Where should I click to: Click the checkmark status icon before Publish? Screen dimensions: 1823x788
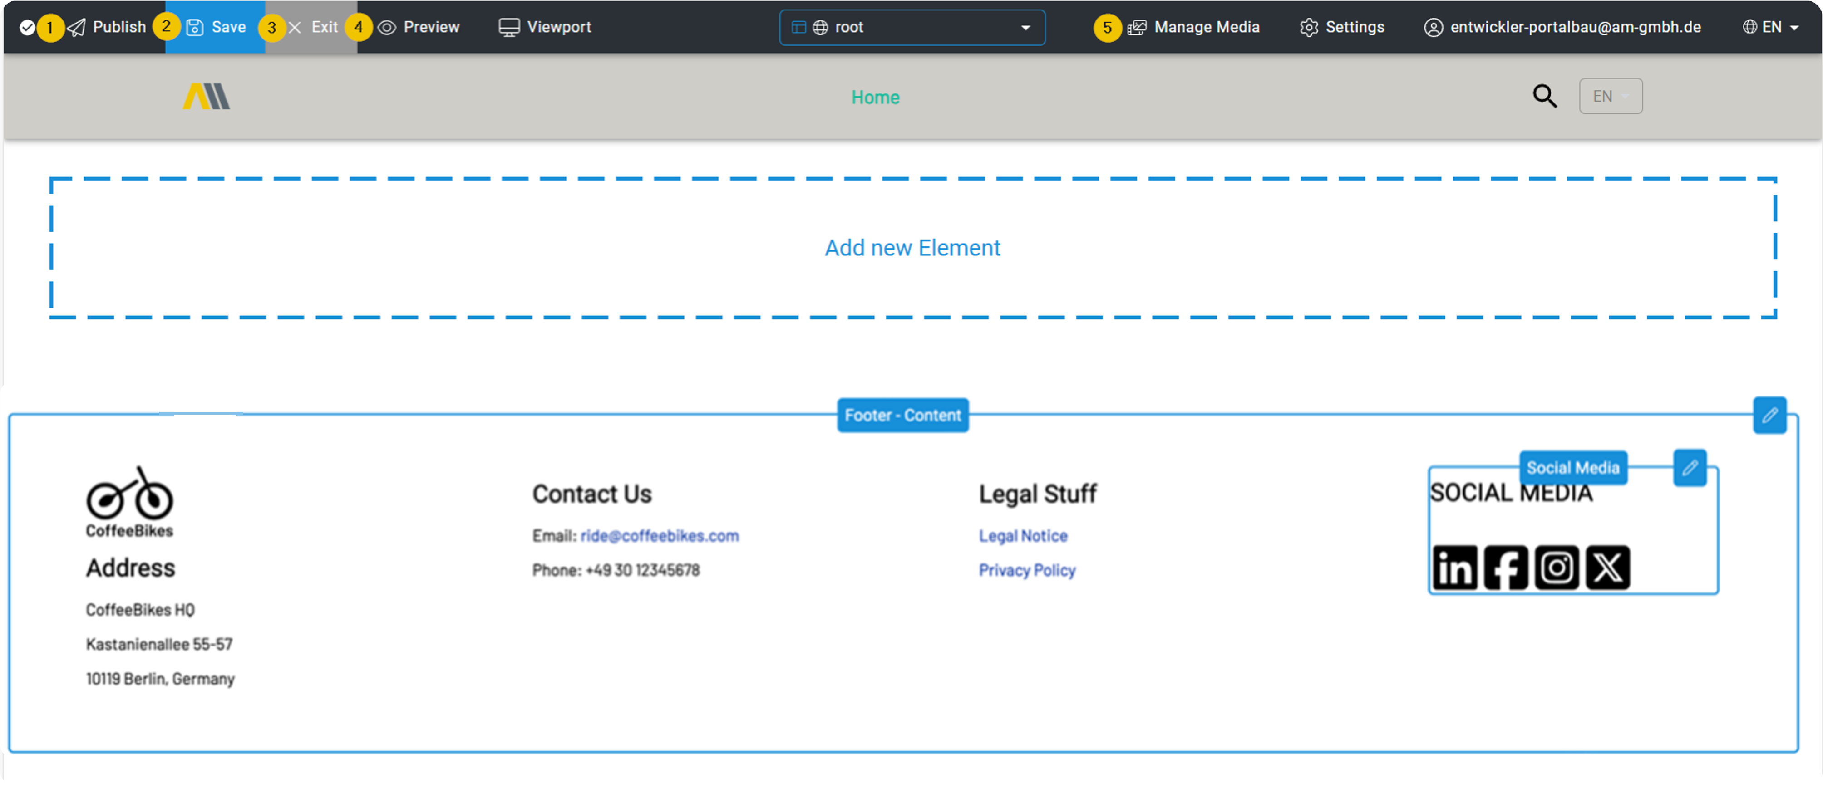27,28
